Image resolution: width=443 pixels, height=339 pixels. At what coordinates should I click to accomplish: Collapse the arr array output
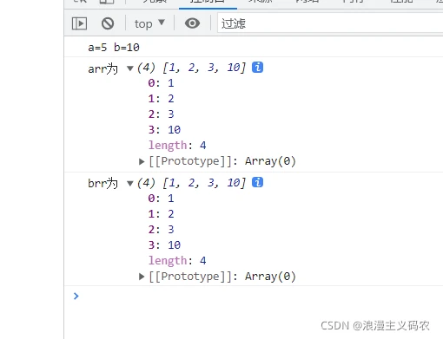pyautogui.click(x=130, y=68)
